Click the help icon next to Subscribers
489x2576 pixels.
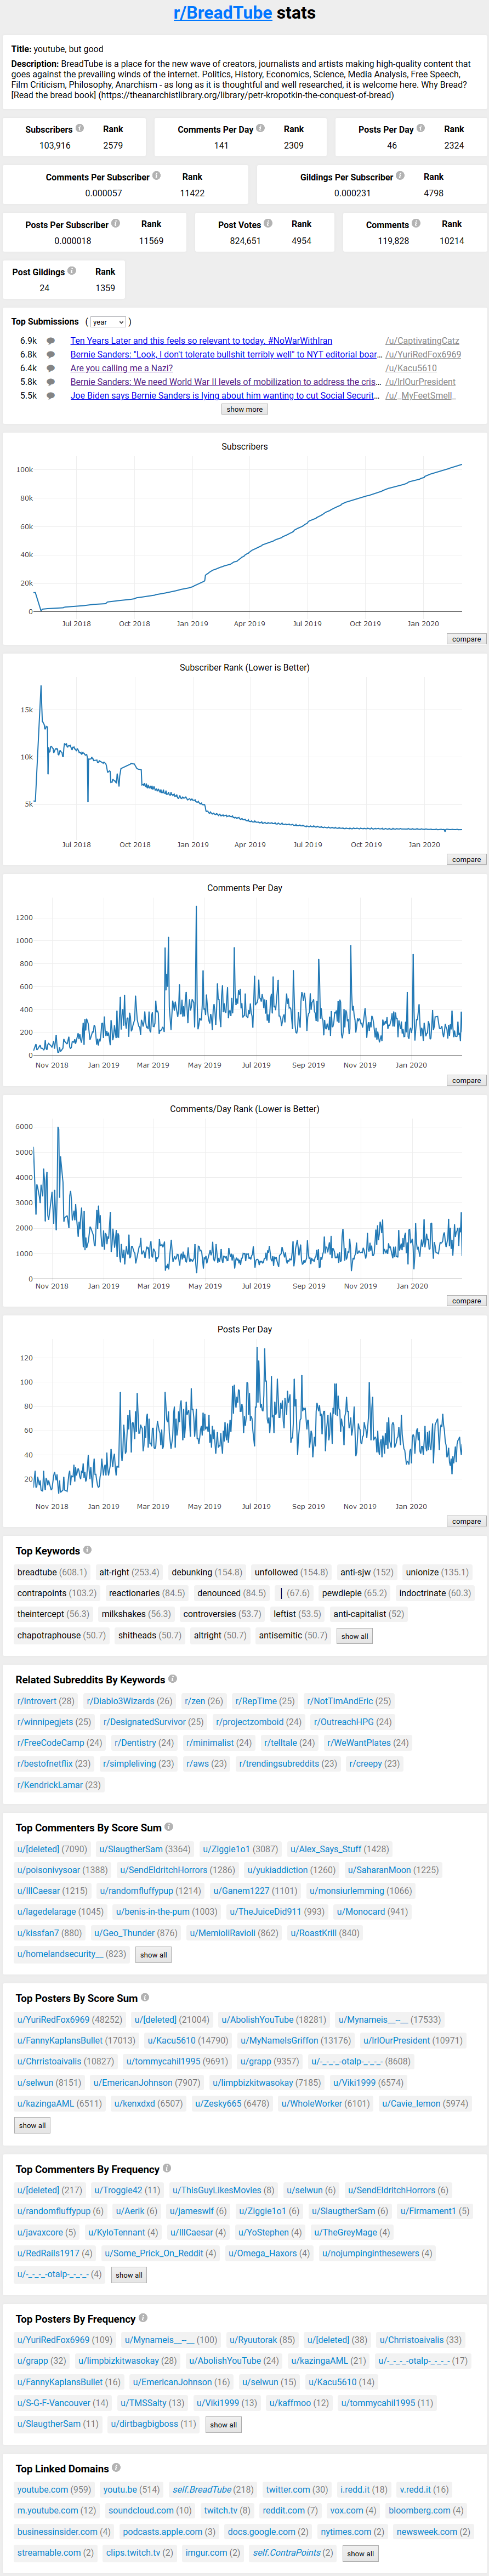(80, 128)
